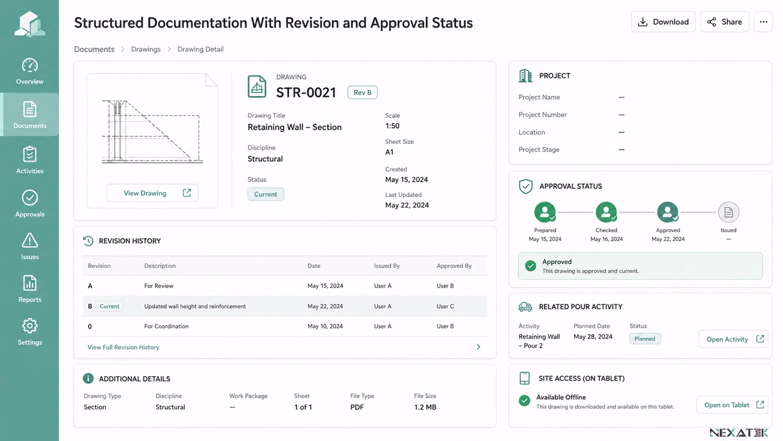This screenshot has width=783, height=441.
Task: Click green checkmark in Approved banner
Action: pyautogui.click(x=531, y=266)
